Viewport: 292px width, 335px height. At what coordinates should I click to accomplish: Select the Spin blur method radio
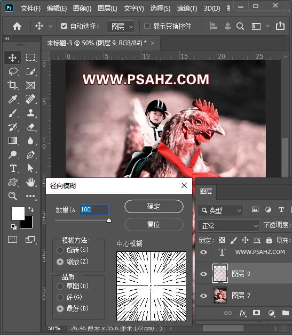pyautogui.click(x=60, y=250)
